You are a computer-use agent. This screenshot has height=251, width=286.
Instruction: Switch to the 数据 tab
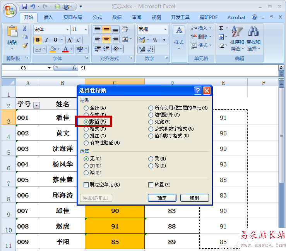tap(117, 17)
